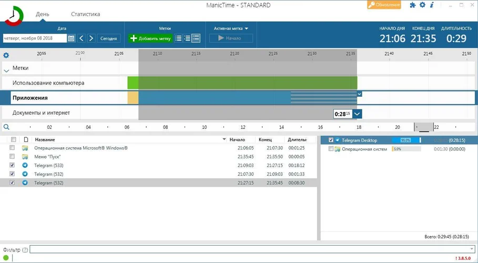
Task: Select third tag list view icon
Action: 196,38
